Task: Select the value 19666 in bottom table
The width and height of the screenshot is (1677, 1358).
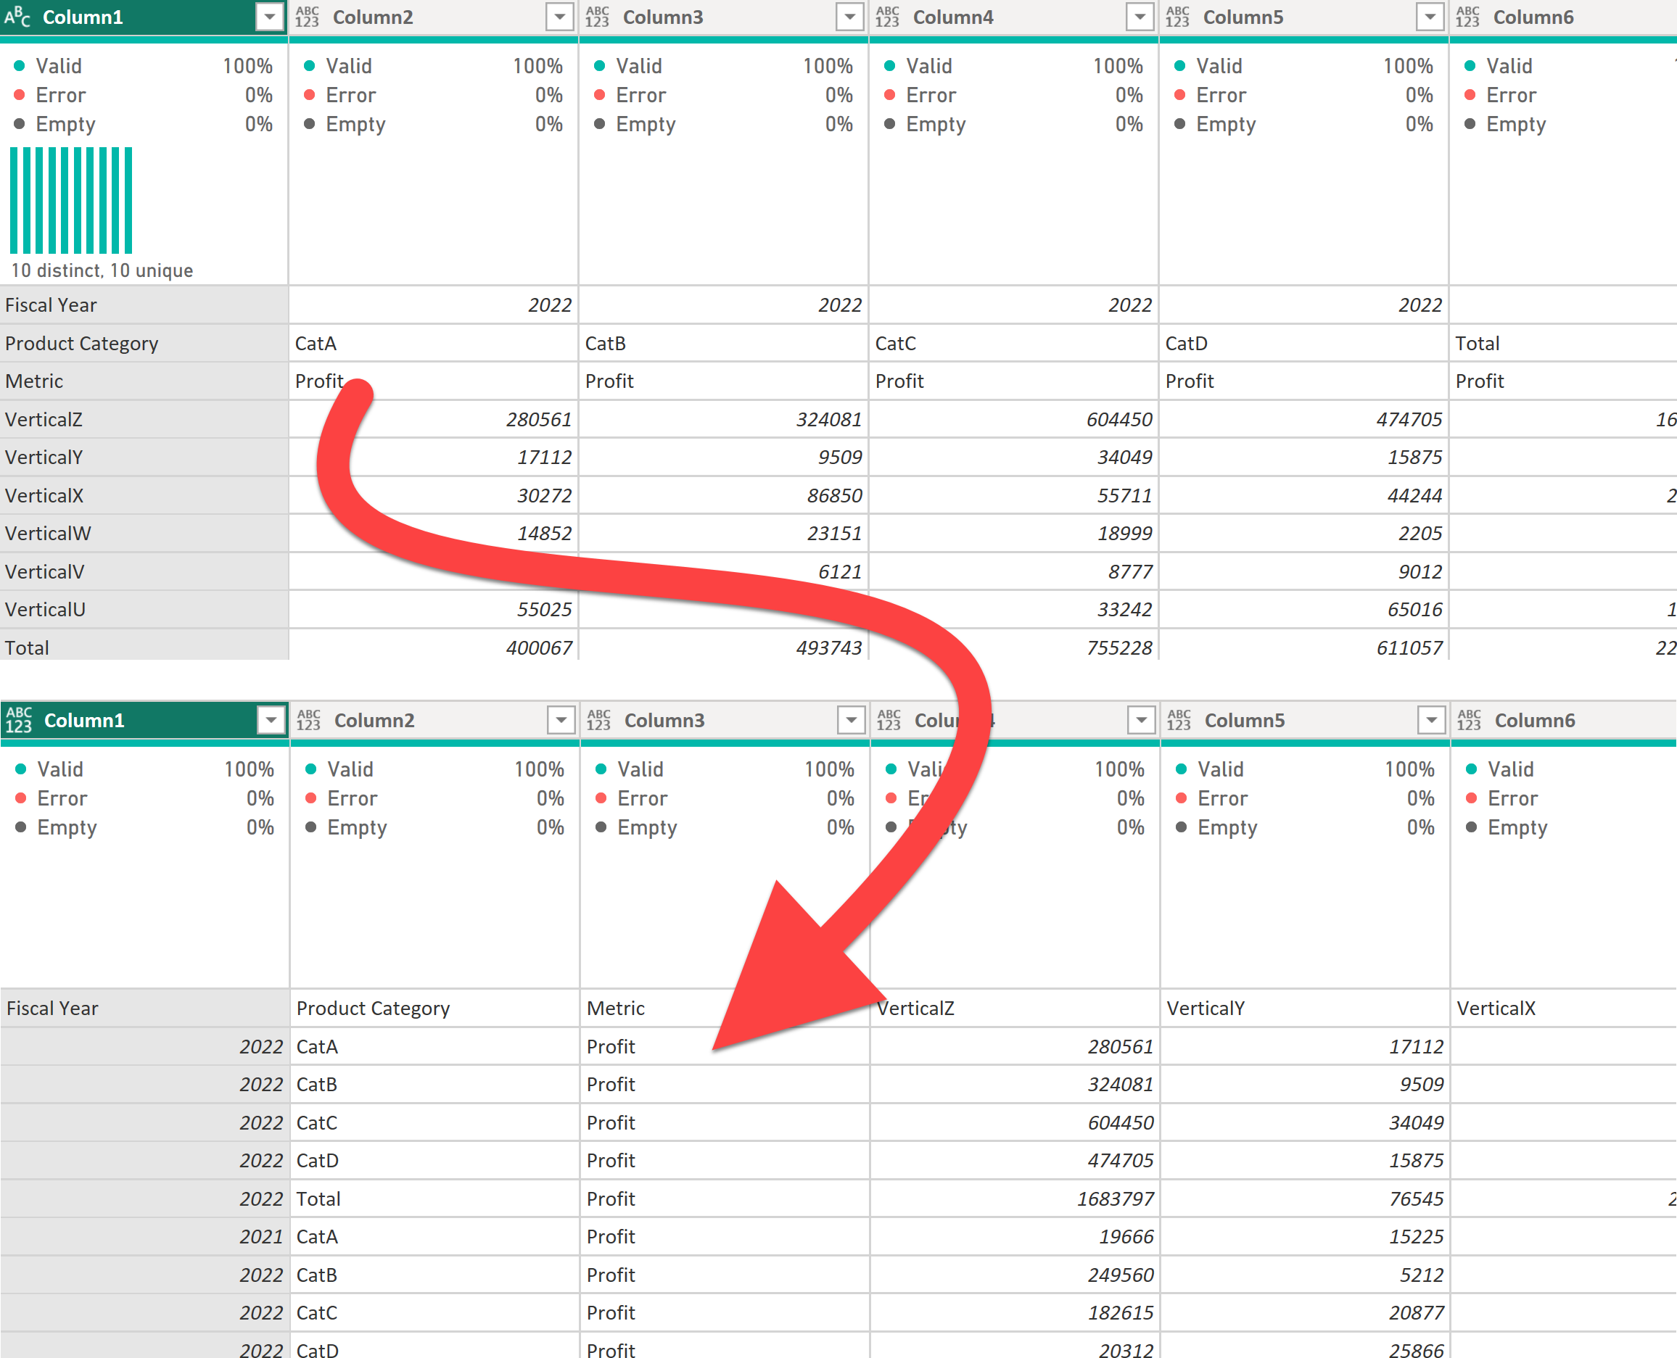Action: 1015,1237
